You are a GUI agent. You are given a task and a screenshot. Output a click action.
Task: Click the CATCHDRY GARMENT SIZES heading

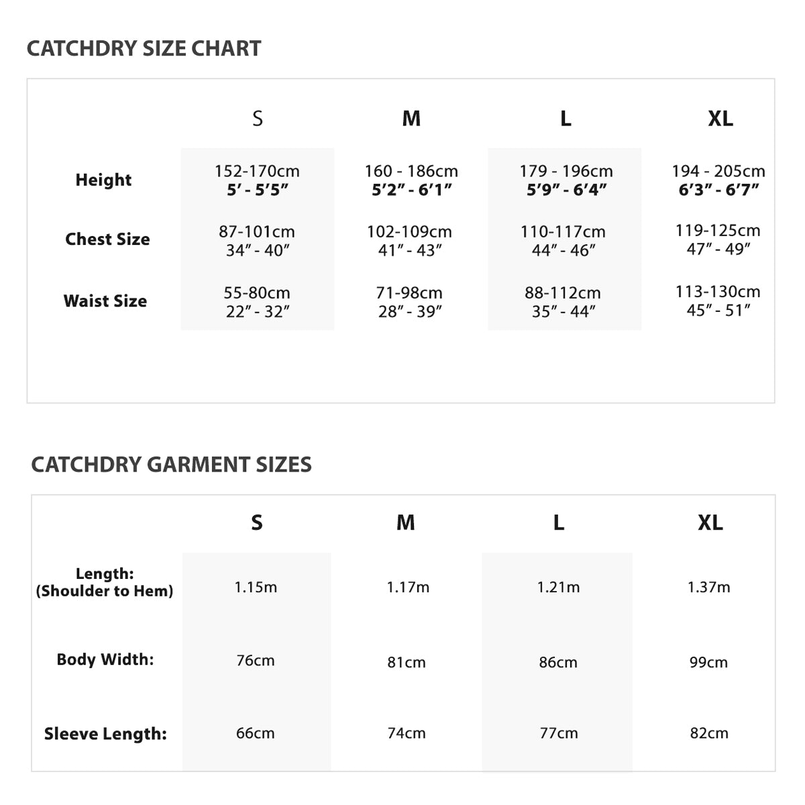[171, 464]
